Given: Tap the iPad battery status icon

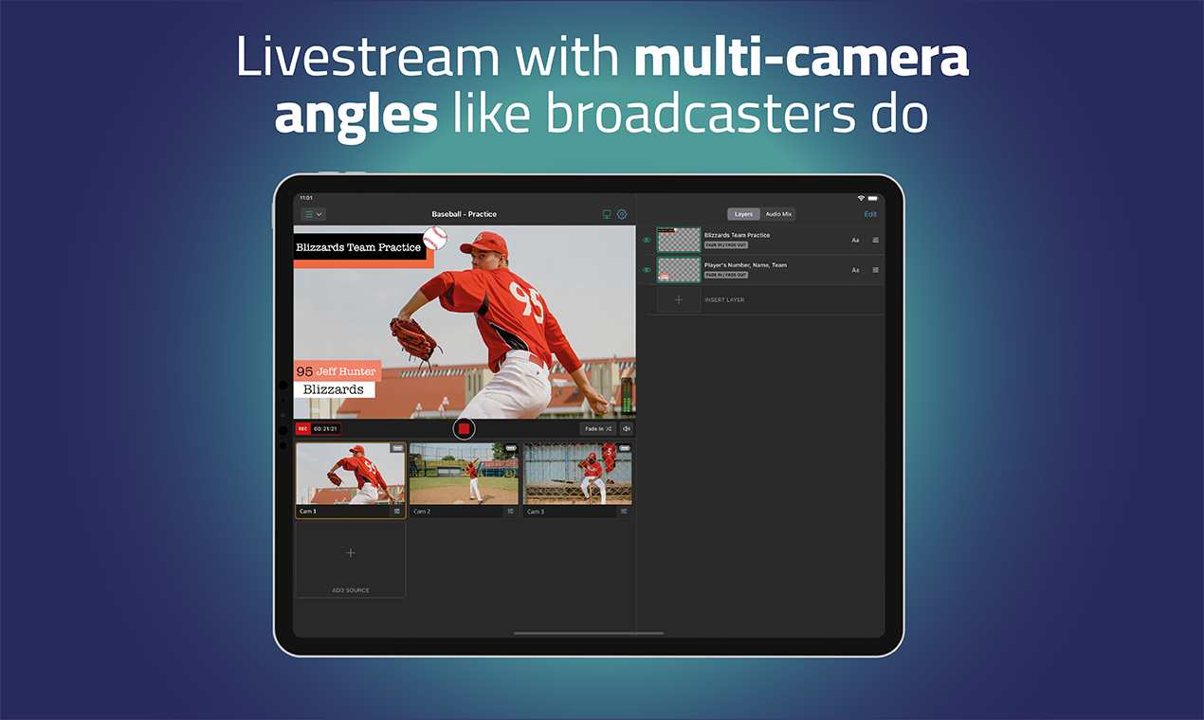Looking at the screenshot, I should tap(873, 198).
